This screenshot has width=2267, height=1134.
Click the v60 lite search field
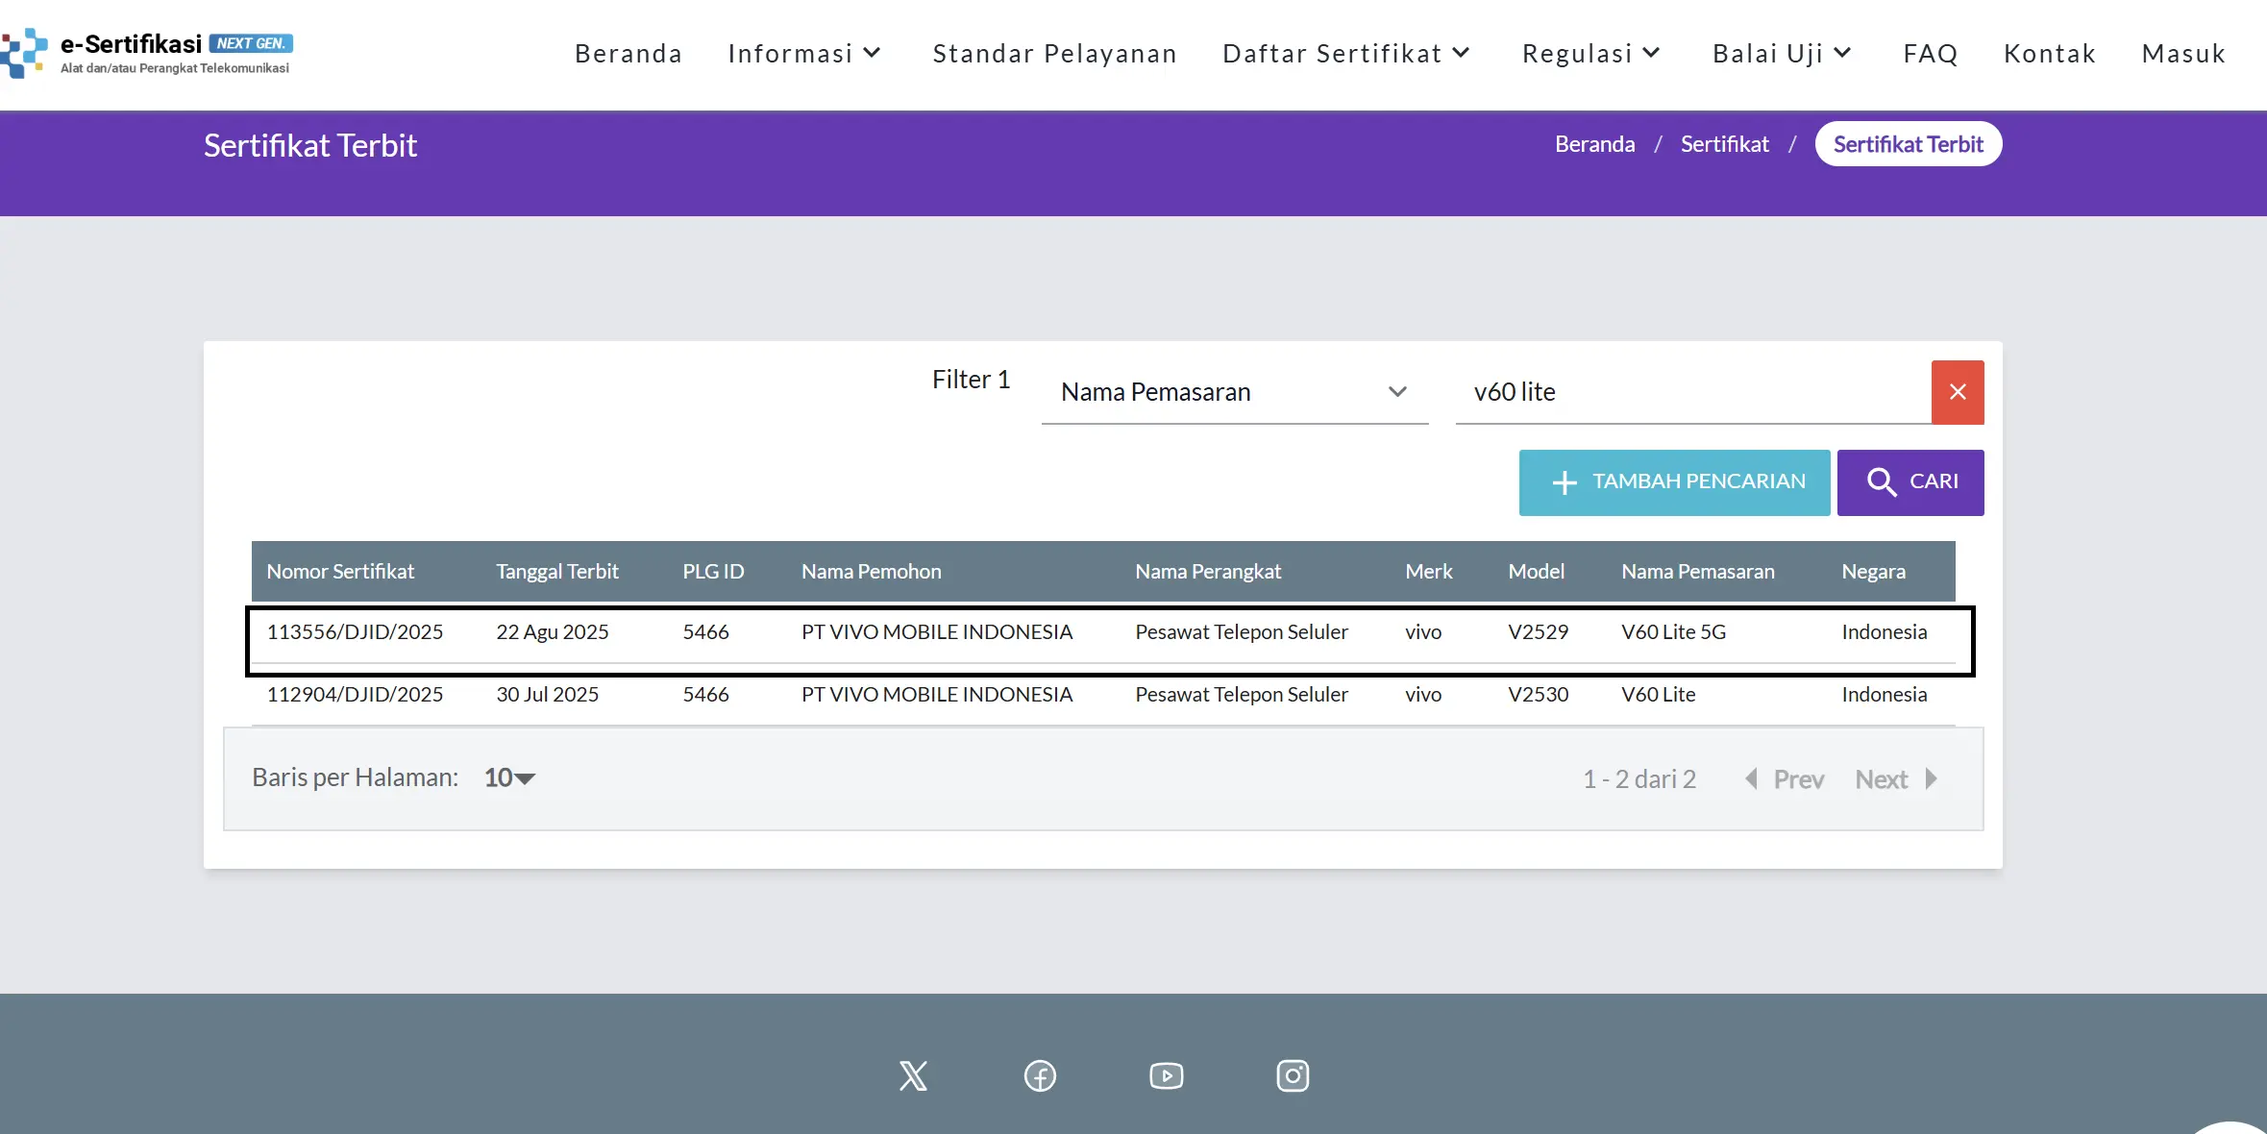point(1691,392)
